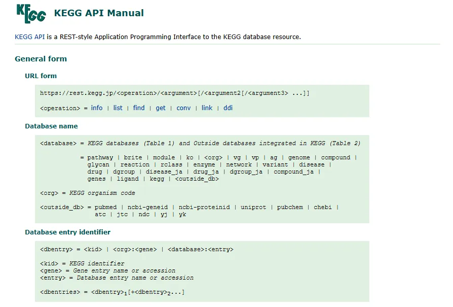The height and width of the screenshot is (307, 453).
Task: Select the find operation link
Action: point(139,108)
